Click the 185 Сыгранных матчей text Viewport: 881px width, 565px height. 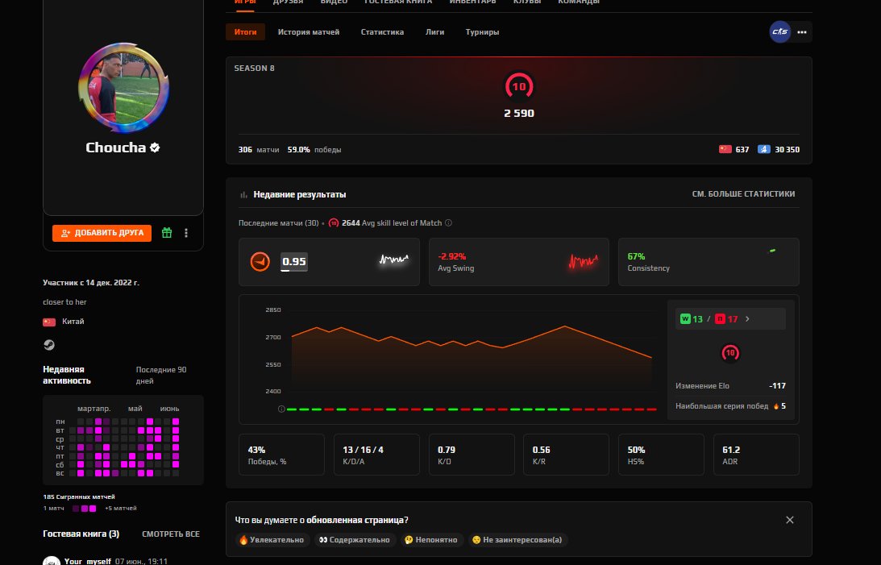(79, 497)
